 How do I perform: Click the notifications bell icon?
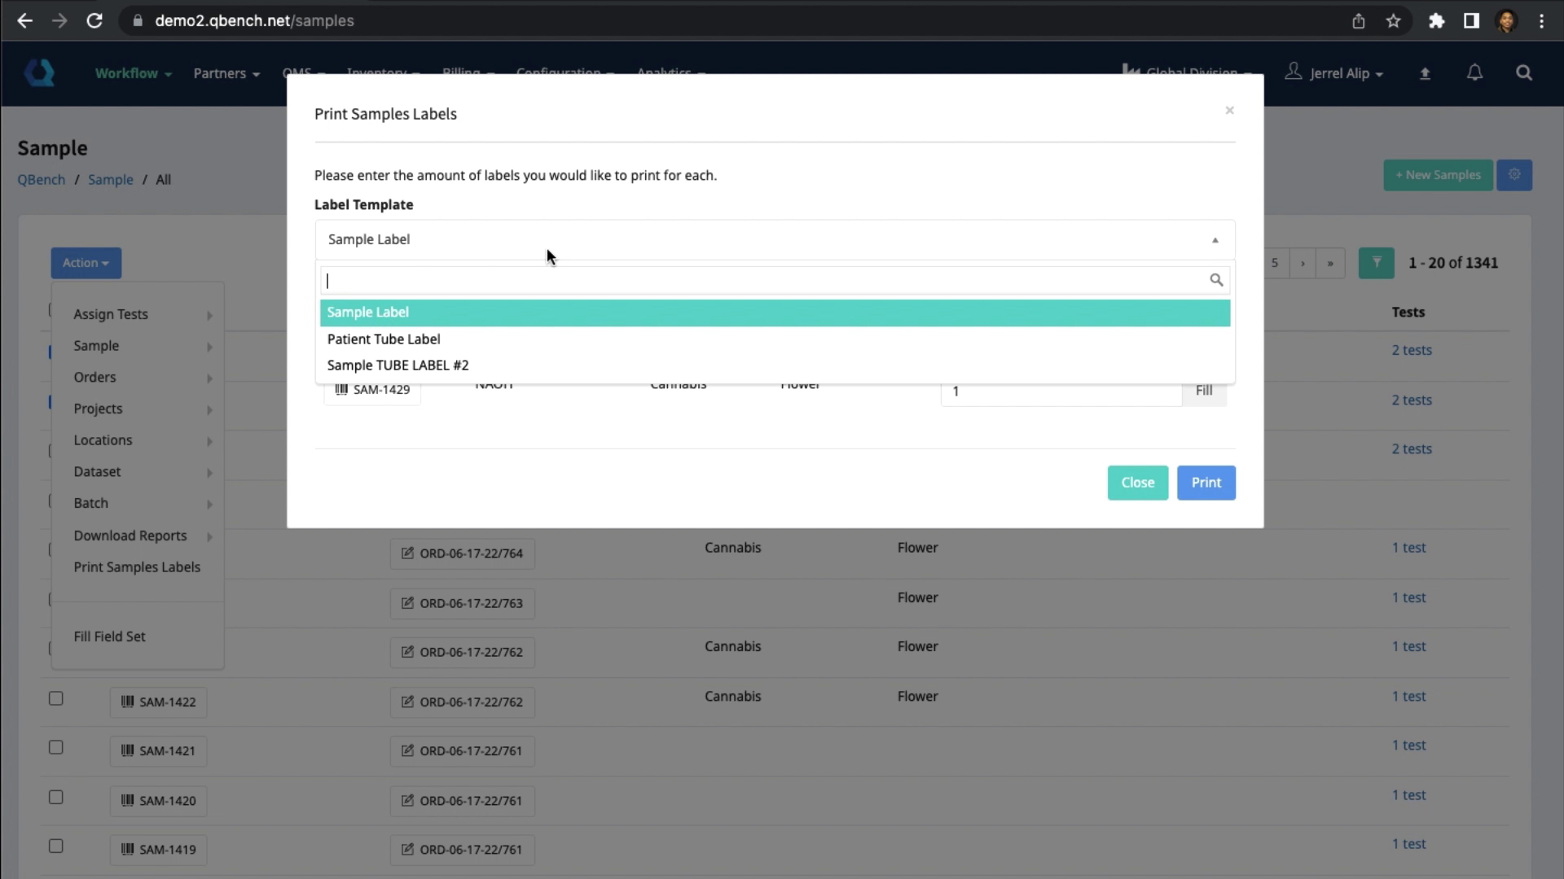(x=1476, y=73)
